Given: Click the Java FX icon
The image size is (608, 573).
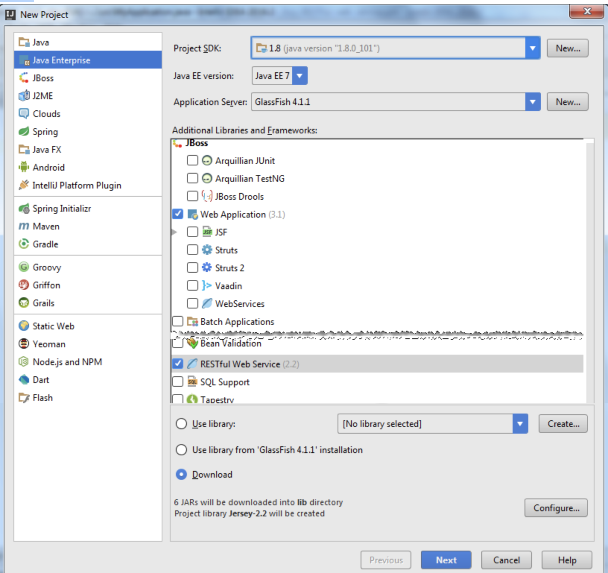Looking at the screenshot, I should click(x=24, y=149).
